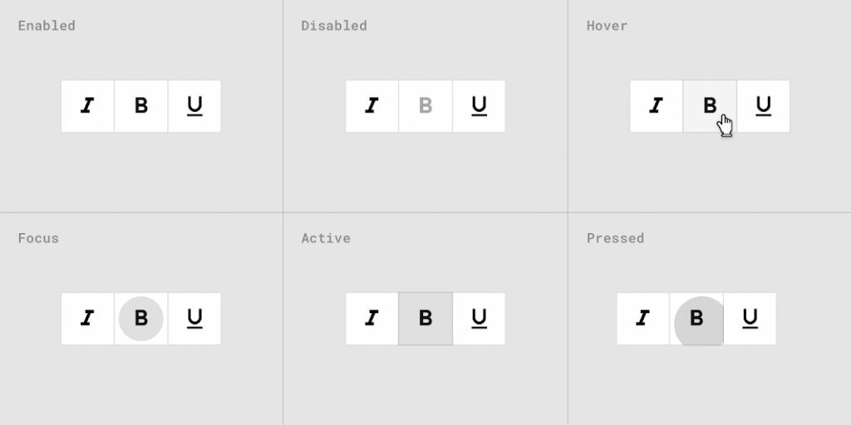Click the pressed Bold button with ripple
The height and width of the screenshot is (425, 851).
pyautogui.click(x=696, y=318)
